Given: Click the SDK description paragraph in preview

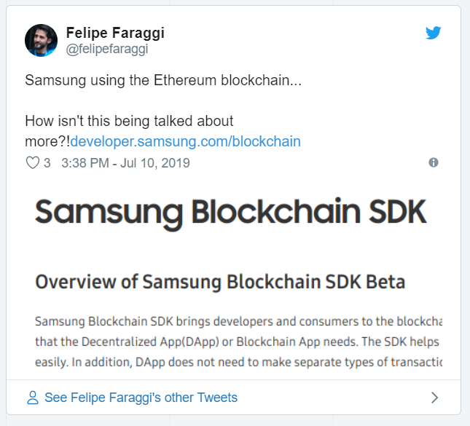Looking at the screenshot, I should 238,342.
